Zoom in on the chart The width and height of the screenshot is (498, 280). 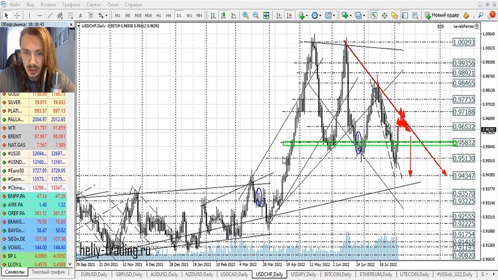[245, 15]
